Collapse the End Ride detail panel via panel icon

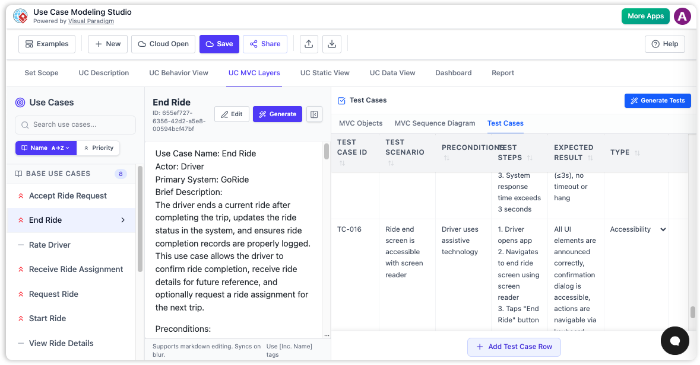[x=314, y=114]
